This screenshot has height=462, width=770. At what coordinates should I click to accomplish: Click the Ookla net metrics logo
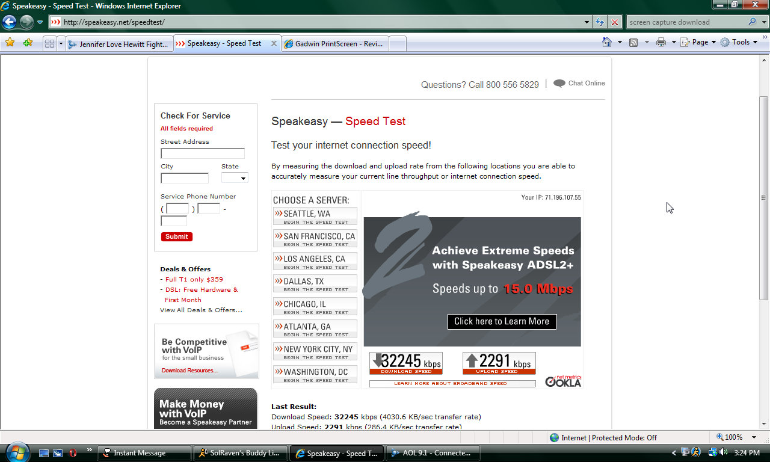pos(564,380)
